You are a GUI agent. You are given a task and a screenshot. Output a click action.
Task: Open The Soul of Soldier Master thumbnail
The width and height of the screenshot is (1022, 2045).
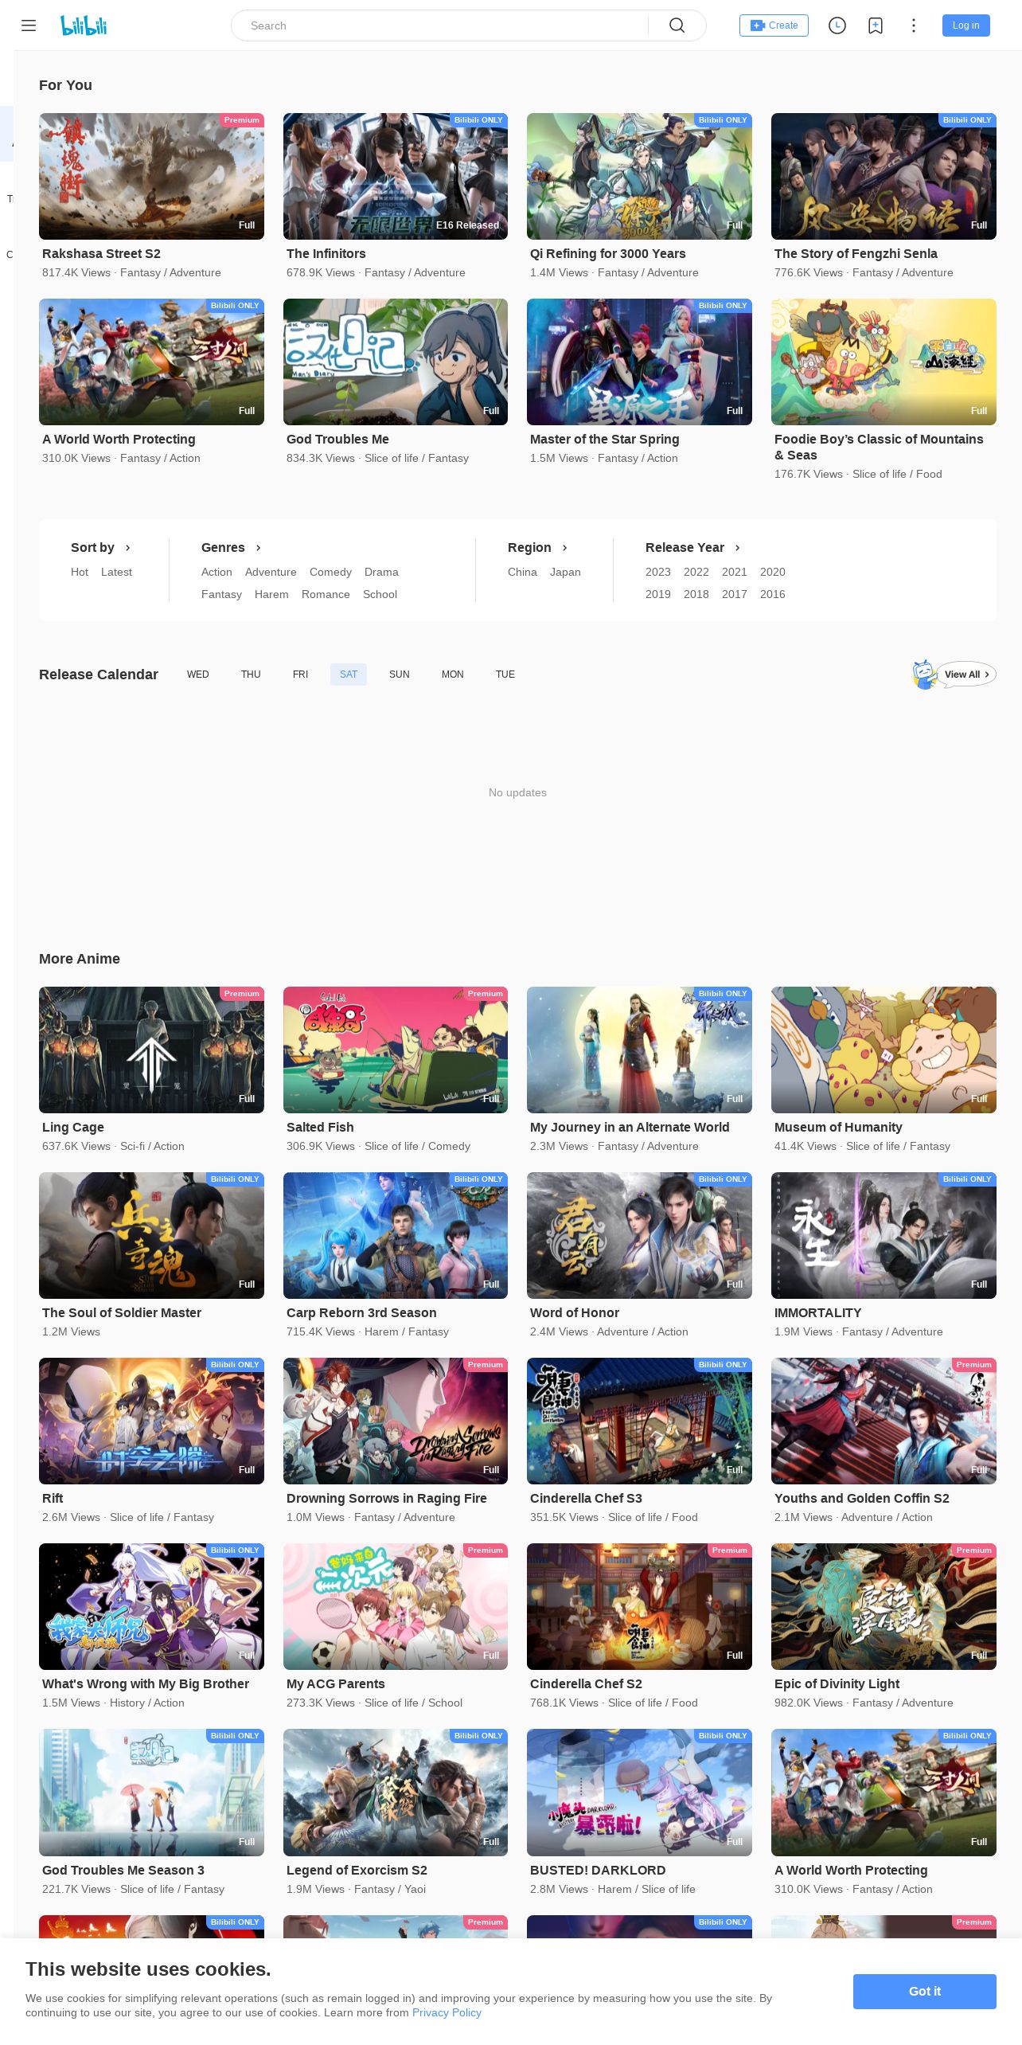point(151,1235)
